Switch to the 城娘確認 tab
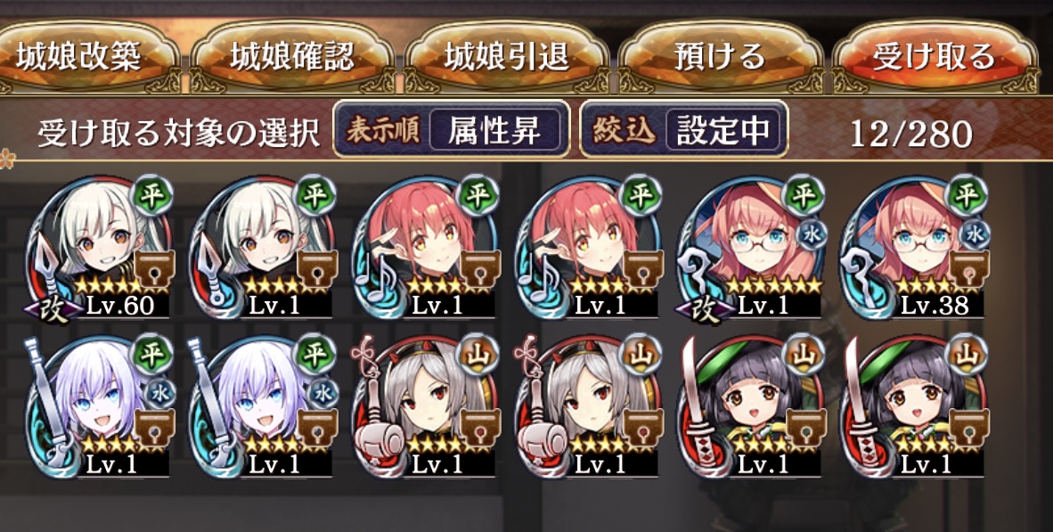Screen dimensions: 1053x532 tap(291, 58)
